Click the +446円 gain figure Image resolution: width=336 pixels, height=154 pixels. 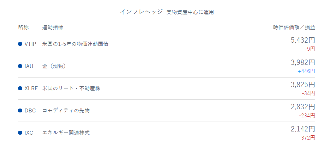coord(306,71)
